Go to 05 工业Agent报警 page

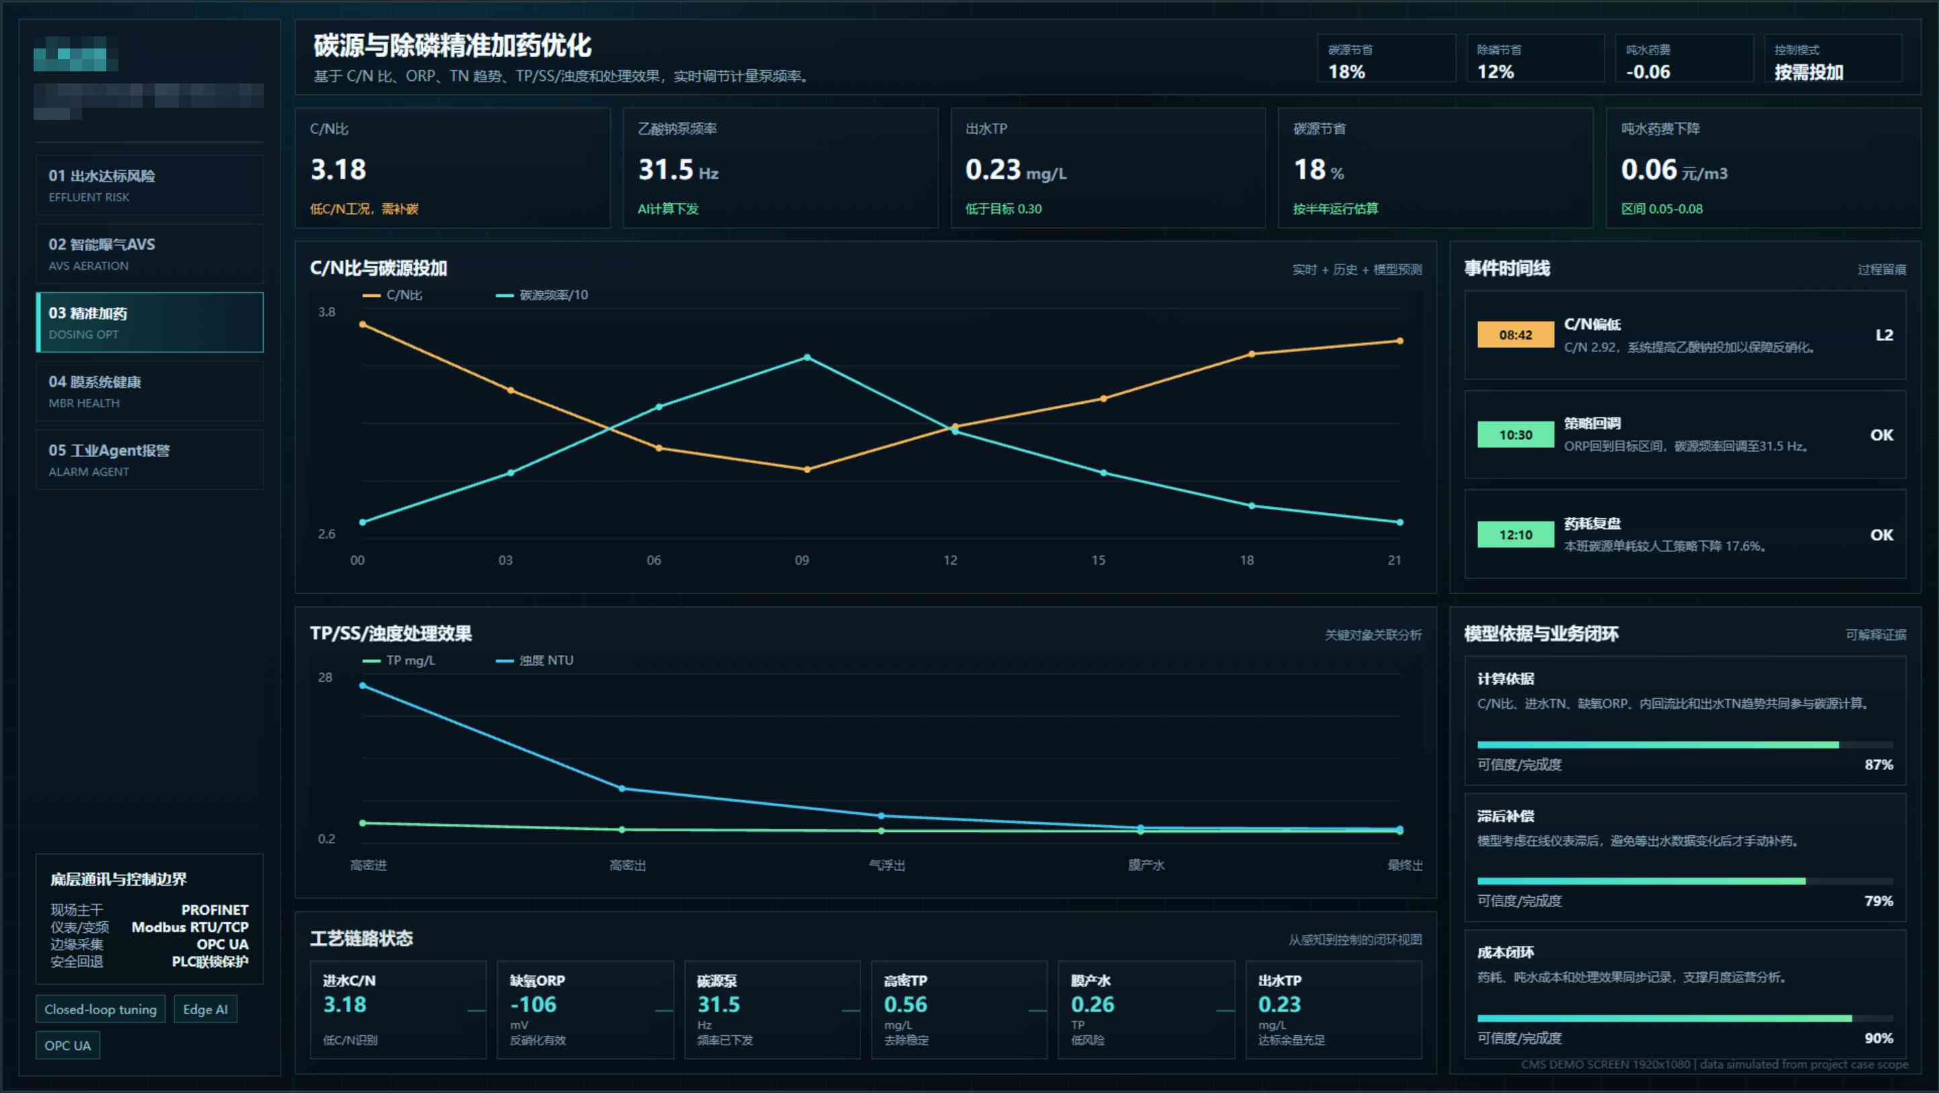149,460
